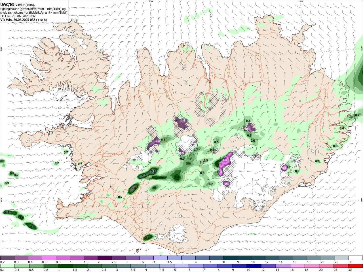The height and width of the screenshot is (272, 363).
Task: Click the 4.0 precipitation value on map
Action: [x=144, y=176]
